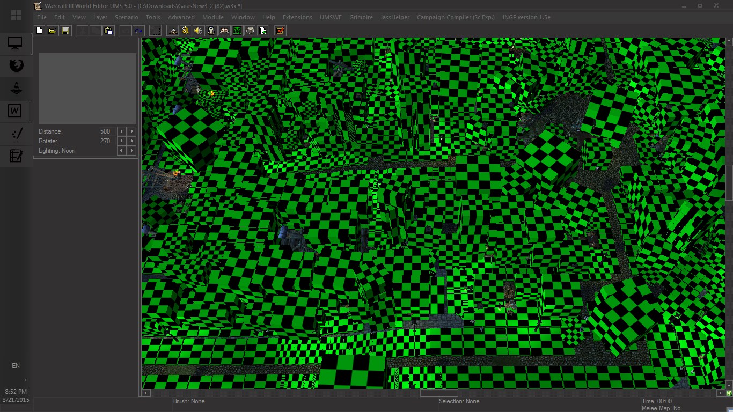Open the Trigger Editor icon

[186, 31]
